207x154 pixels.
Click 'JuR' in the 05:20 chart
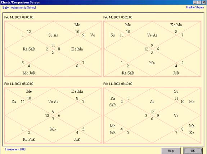tap(176, 73)
